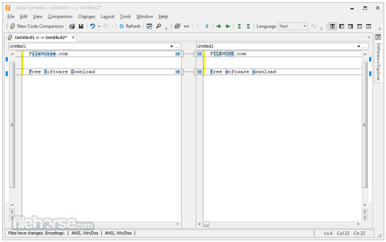Expand the toolbar overflow after Find icon
Viewport: 386px width, 242px height.
166,29
